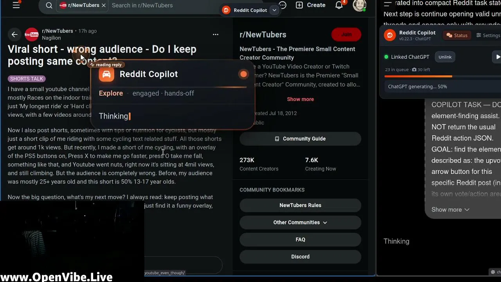Open the notifications bell
501x282 pixels.
click(x=339, y=5)
